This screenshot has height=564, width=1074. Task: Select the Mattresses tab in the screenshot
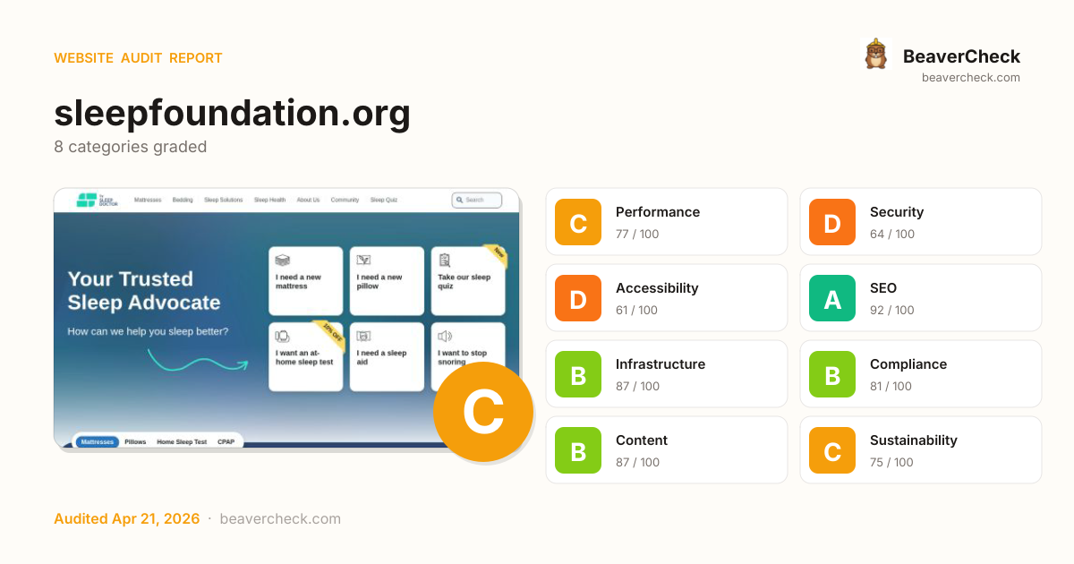[x=97, y=442]
